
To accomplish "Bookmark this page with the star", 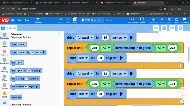I will point(165,9).
